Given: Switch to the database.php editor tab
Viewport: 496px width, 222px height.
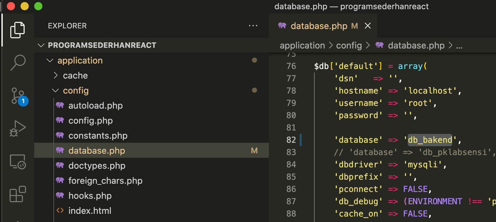Looking at the screenshot, I should click(319, 26).
